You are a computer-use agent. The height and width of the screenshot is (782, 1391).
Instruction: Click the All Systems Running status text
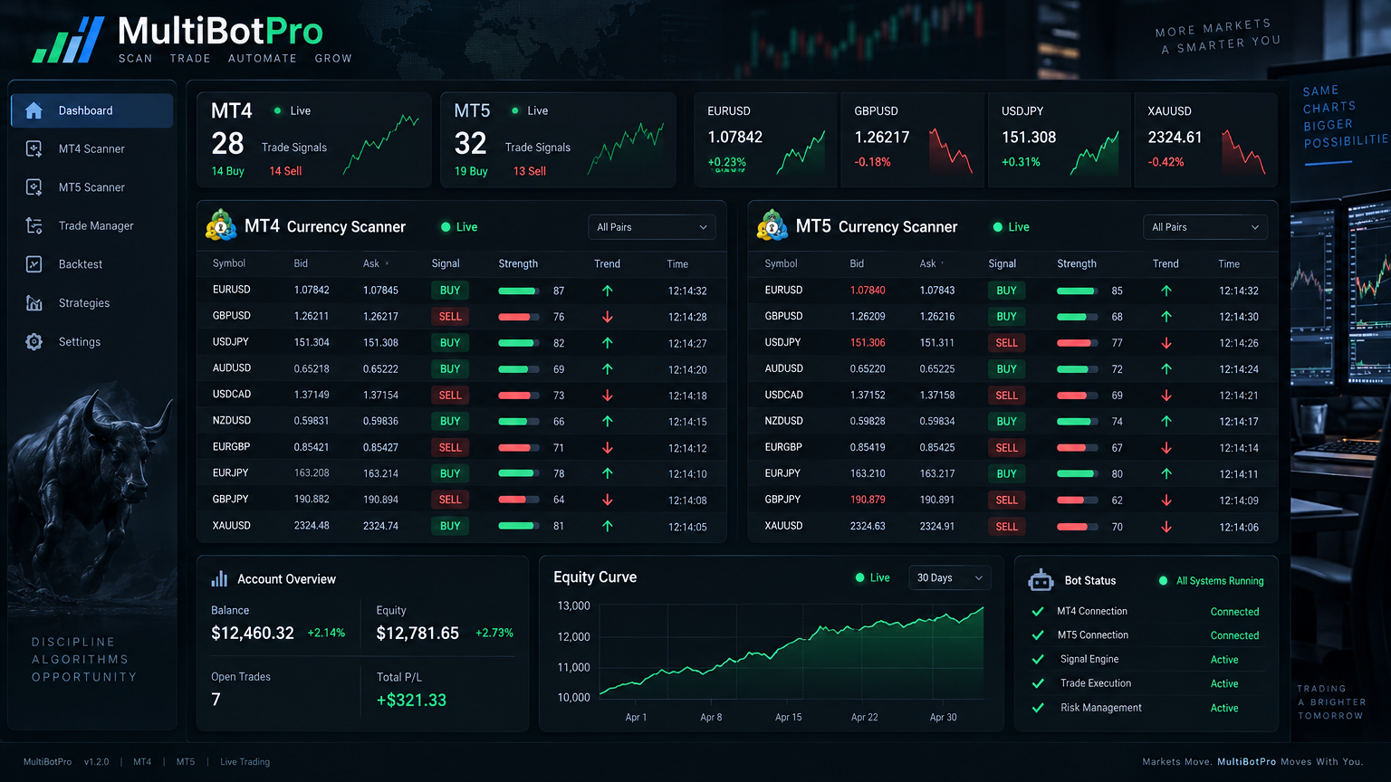(x=1220, y=581)
